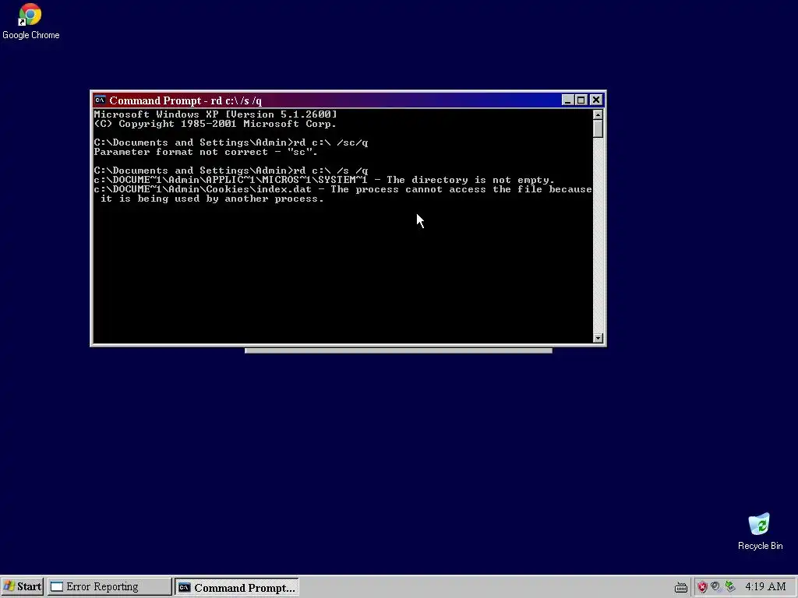Click the green arrow device tray icon
This screenshot has width=798, height=598.
tap(730, 587)
